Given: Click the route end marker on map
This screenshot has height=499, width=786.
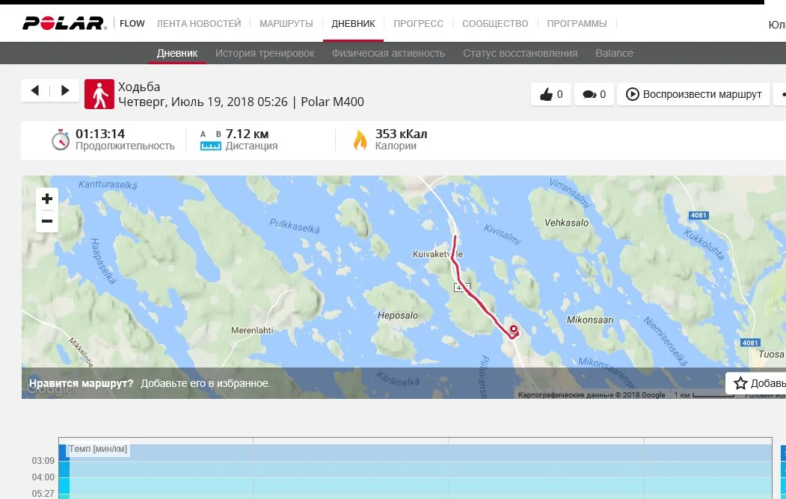Looking at the screenshot, I should 513,329.
